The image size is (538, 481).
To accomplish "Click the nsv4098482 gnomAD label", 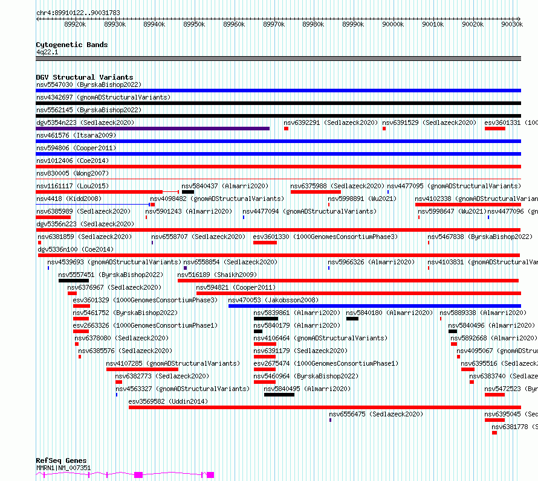I will 217,199.
